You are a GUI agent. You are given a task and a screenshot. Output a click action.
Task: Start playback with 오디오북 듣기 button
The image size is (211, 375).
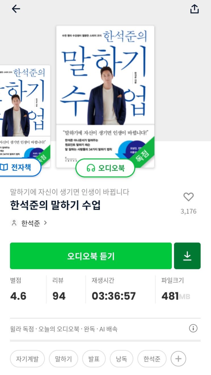click(91, 256)
